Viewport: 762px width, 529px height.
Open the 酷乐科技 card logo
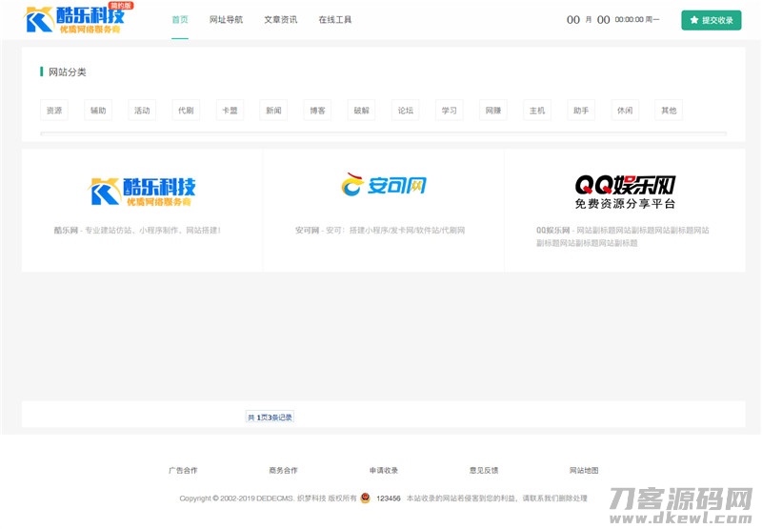click(142, 192)
